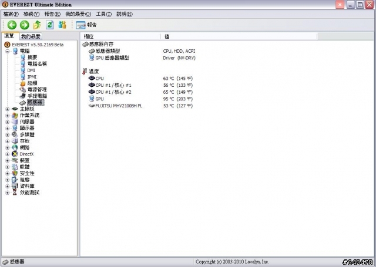Open the 報告(R) menu
This screenshot has height=267, width=376.
(52, 14)
